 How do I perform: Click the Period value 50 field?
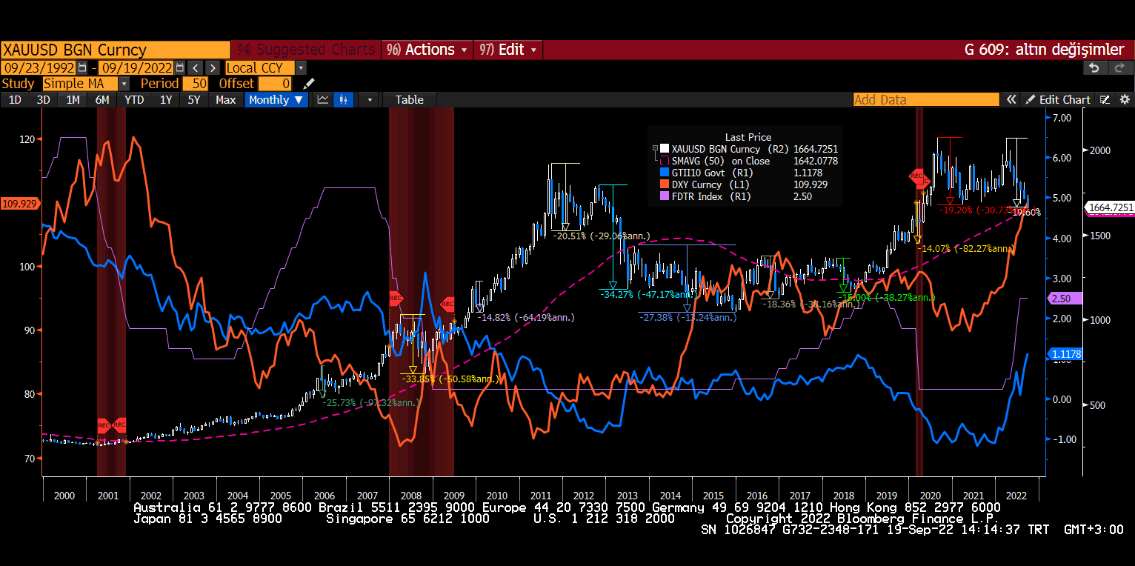tap(196, 84)
